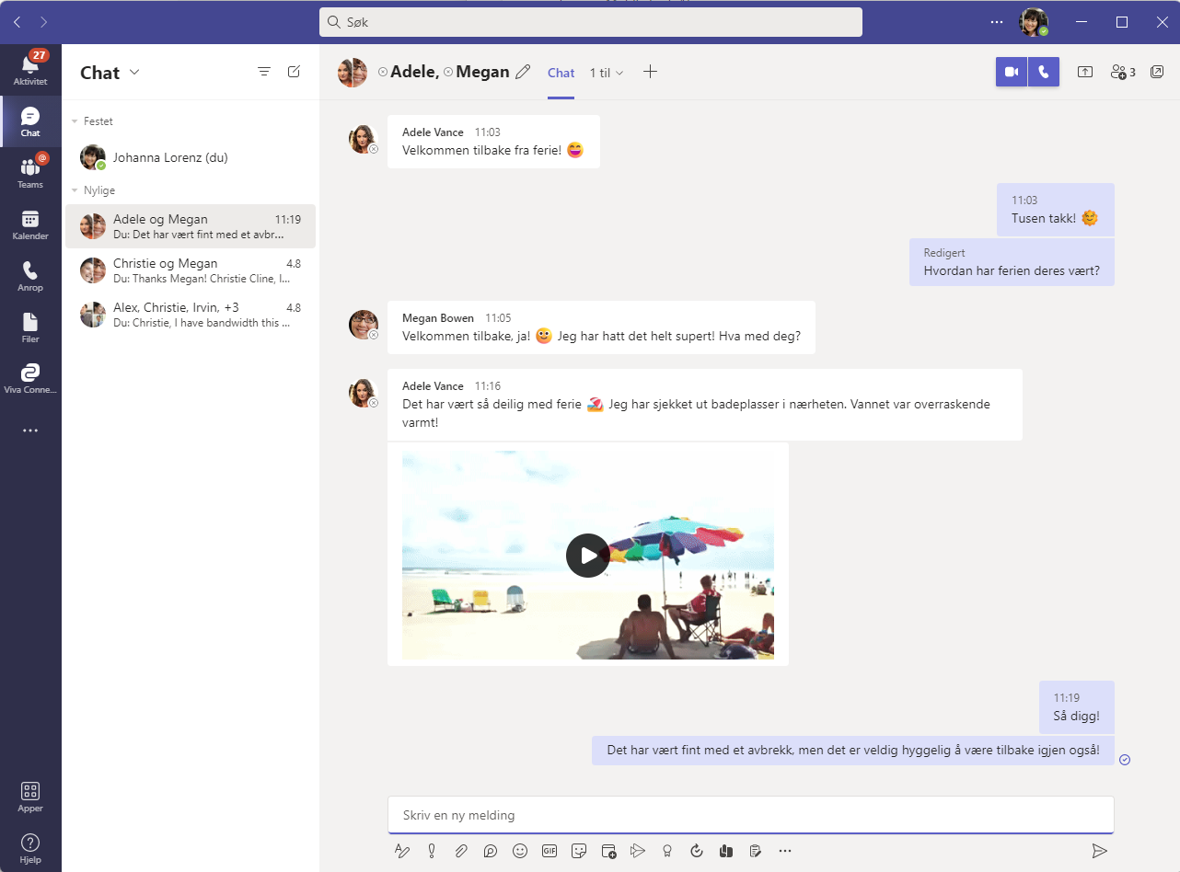
Task: Attach a file to your message
Action: (x=461, y=851)
